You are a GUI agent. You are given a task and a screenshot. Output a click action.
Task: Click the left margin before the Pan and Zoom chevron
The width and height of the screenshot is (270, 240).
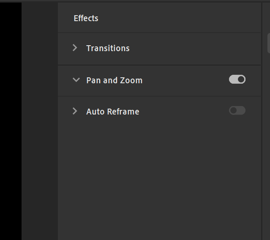[x=65, y=80]
